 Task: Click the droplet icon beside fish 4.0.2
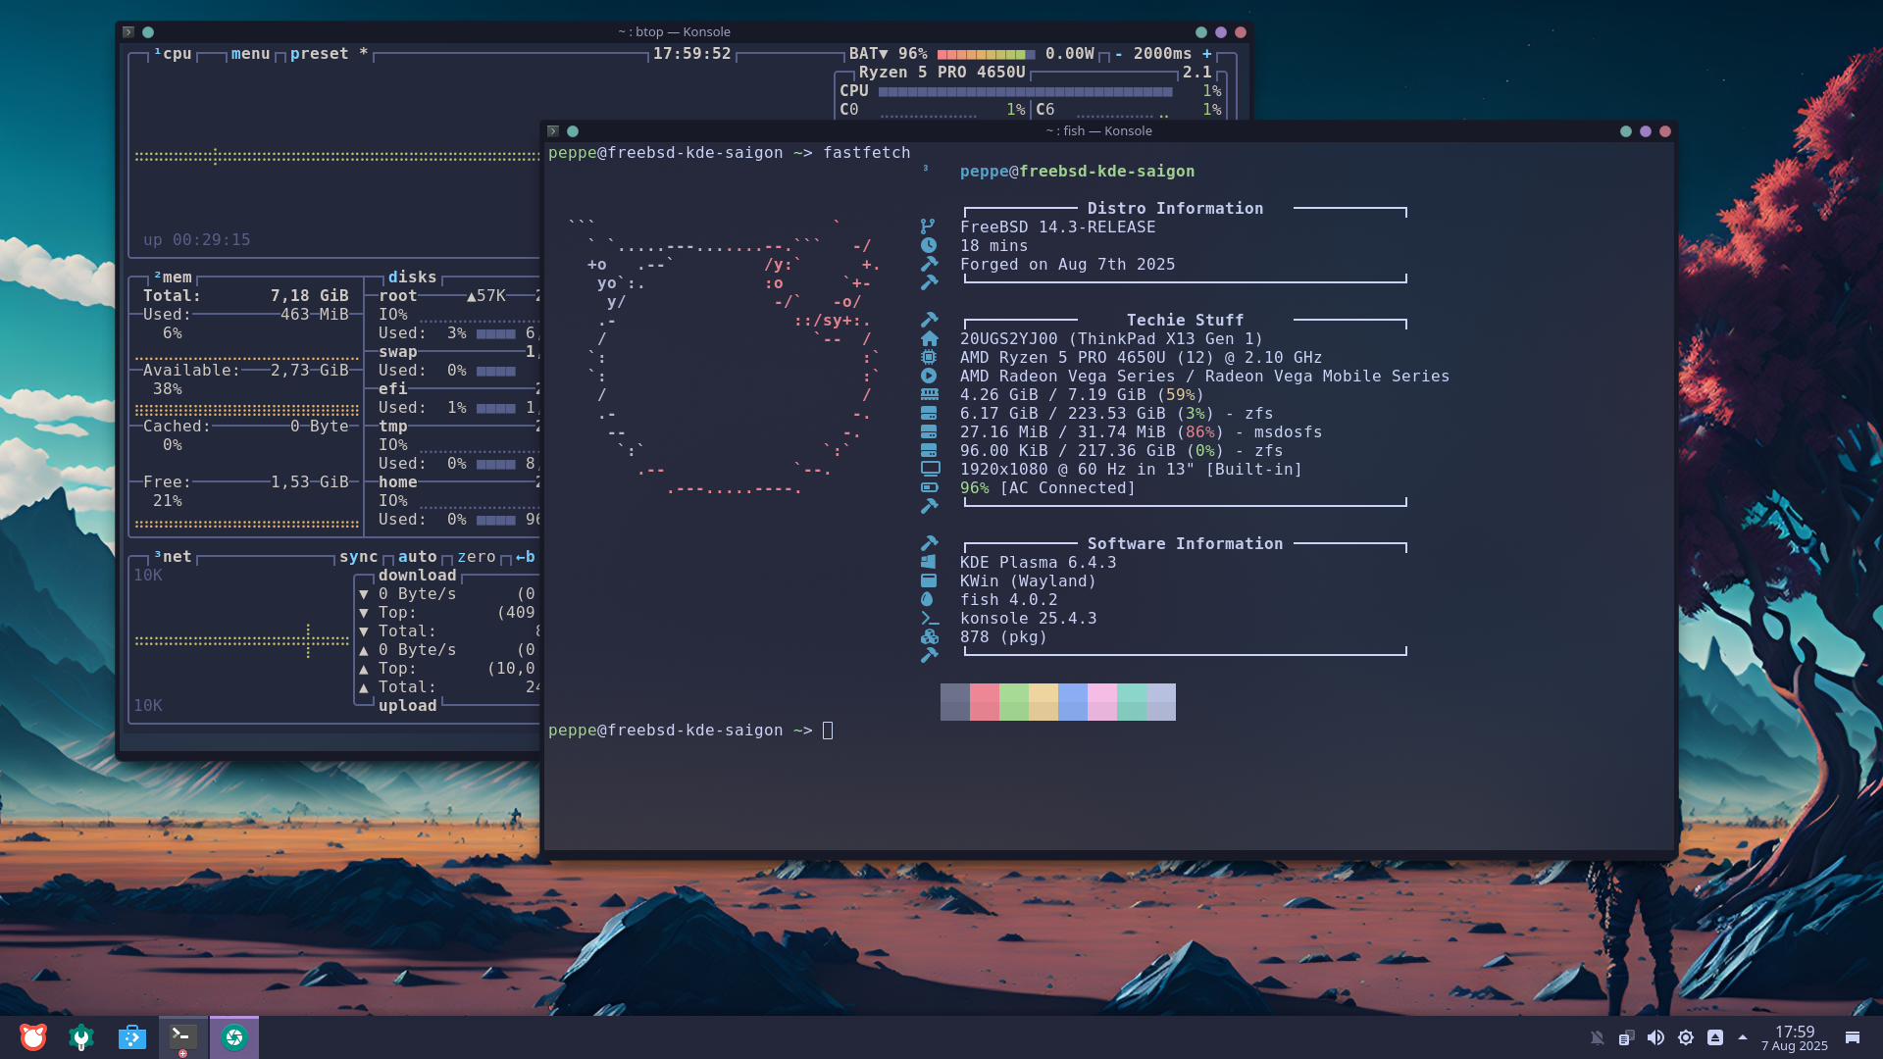coord(927,599)
